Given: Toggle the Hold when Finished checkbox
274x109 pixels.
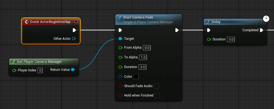Looking at the screenshot, I should [157, 95].
